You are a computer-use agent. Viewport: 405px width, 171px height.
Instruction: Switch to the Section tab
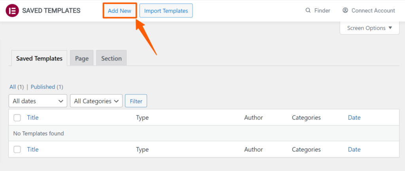point(111,58)
